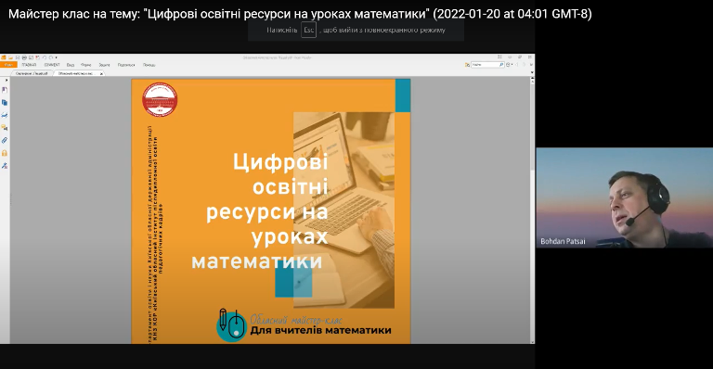Open the Security lock panel
This screenshot has width=713, height=369.
click(x=5, y=153)
